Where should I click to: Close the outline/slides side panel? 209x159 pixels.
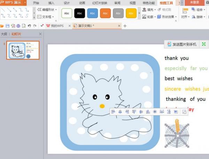tap(40, 34)
